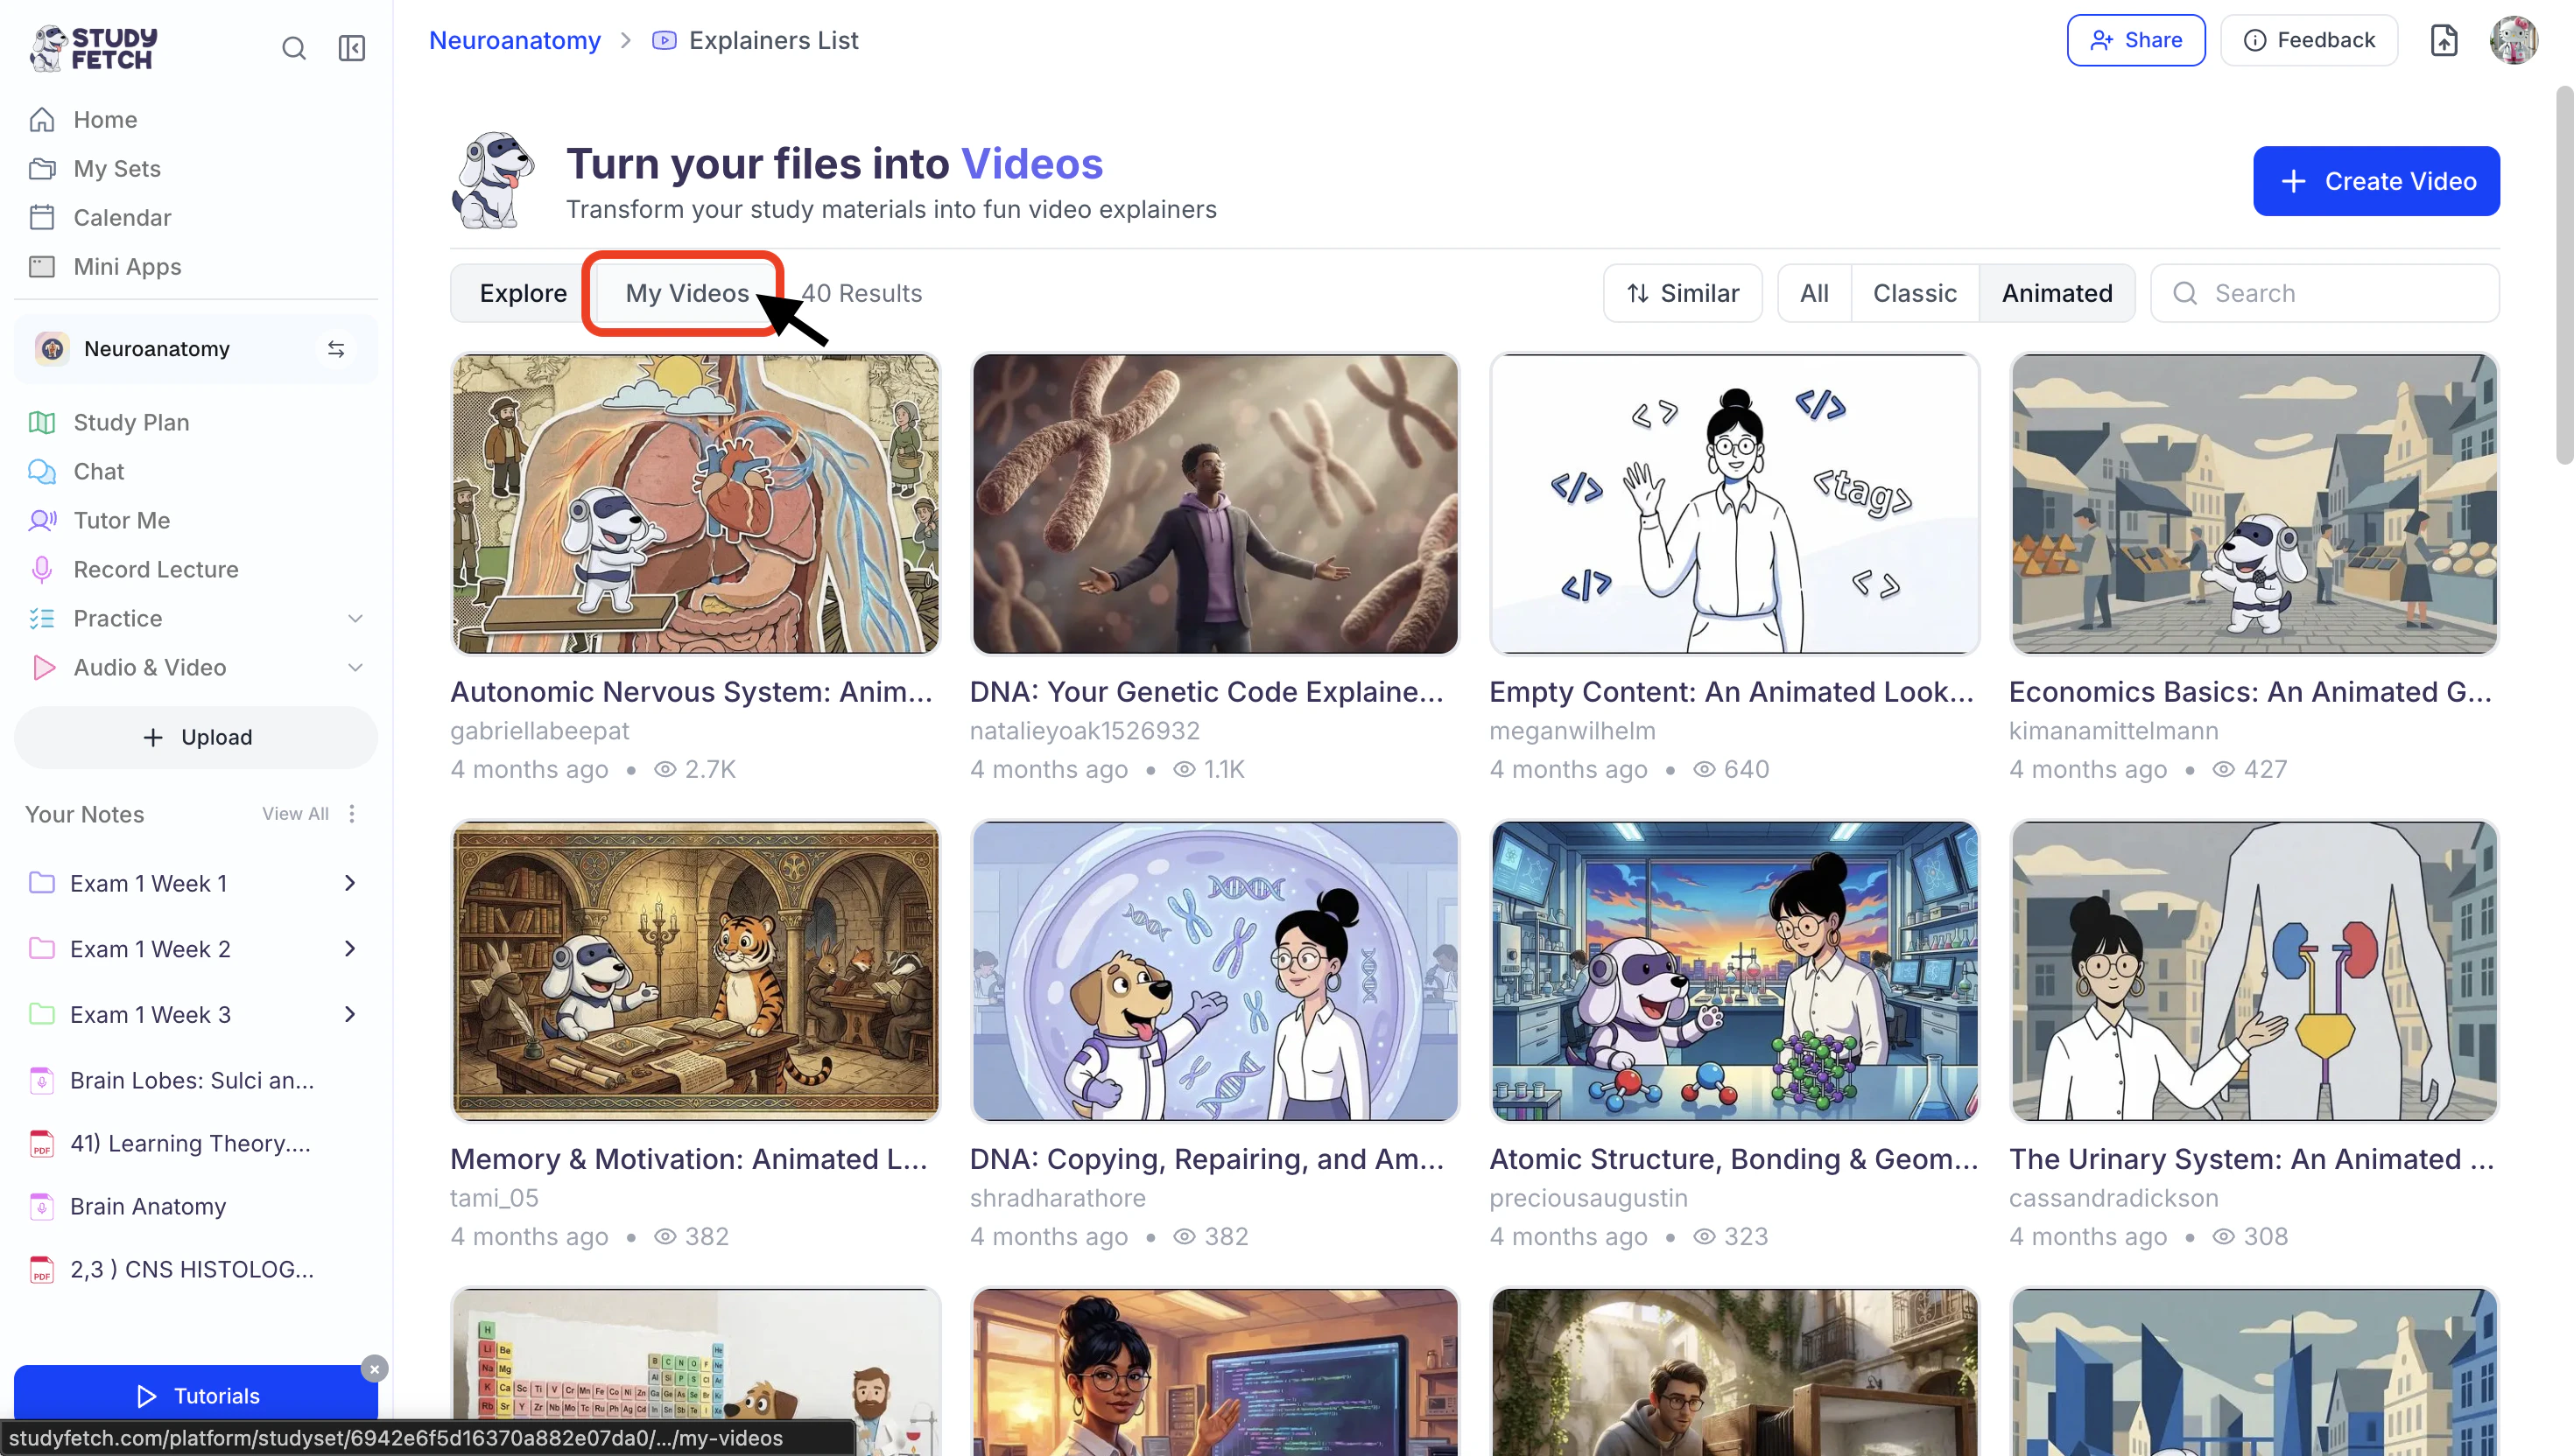This screenshot has height=1456, width=2574.
Task: Start Record Lecture
Action: click(155, 570)
